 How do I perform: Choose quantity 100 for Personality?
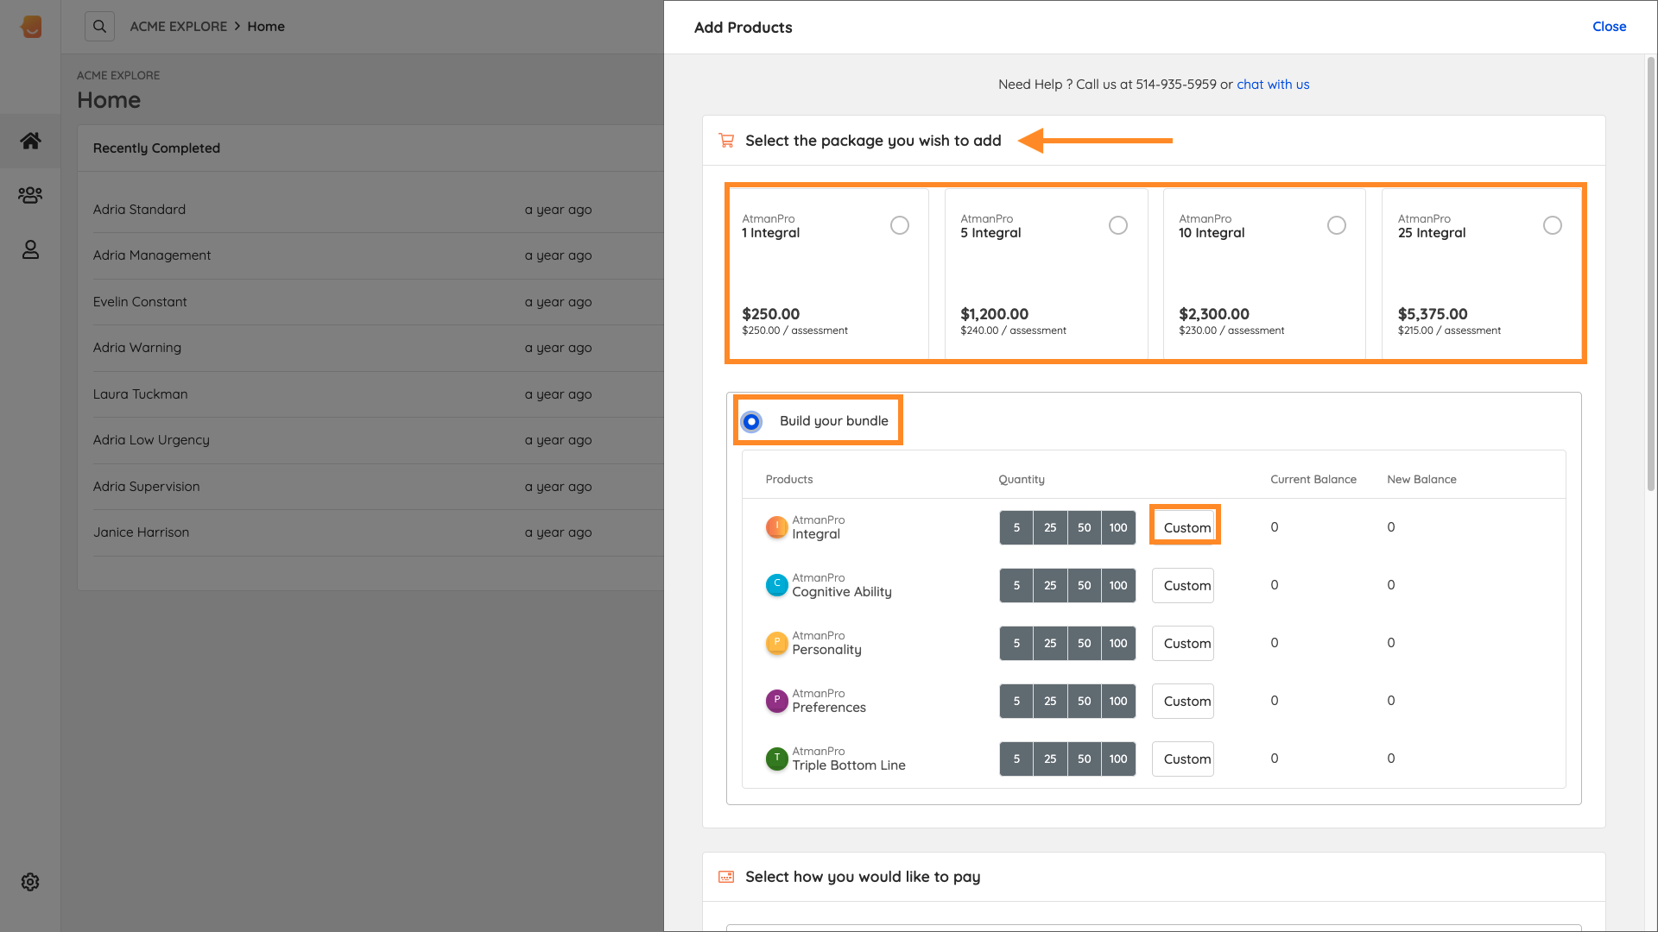point(1118,643)
